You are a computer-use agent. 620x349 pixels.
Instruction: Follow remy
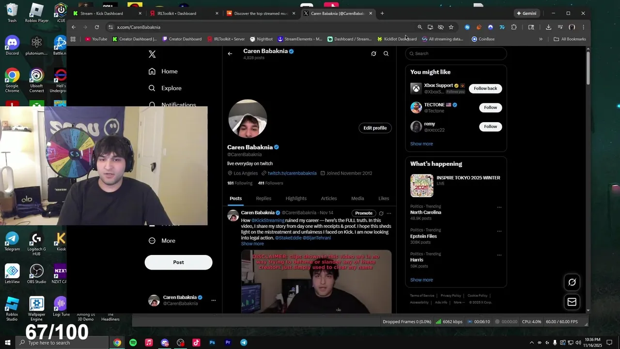tap(490, 127)
